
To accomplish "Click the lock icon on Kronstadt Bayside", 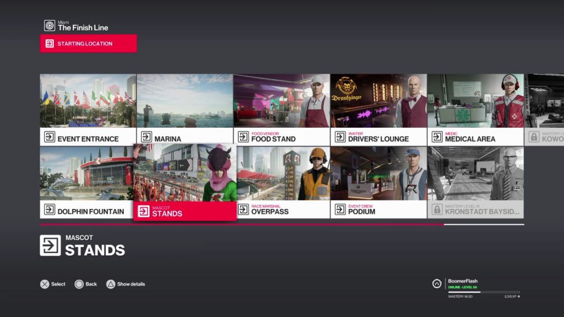I will (x=437, y=210).
